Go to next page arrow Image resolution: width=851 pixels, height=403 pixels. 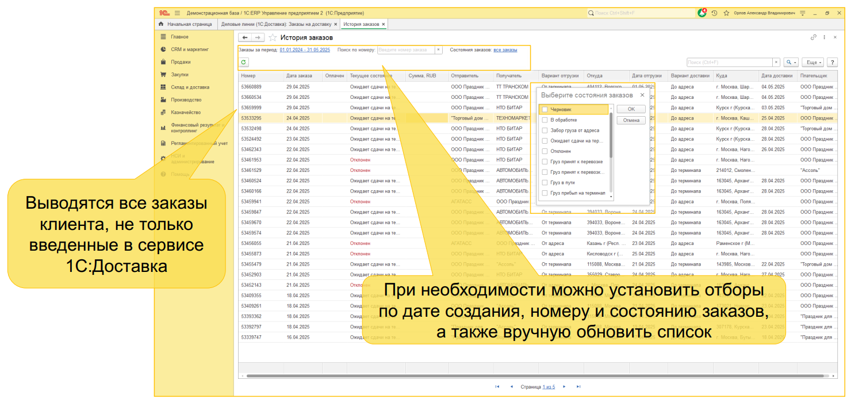pyautogui.click(x=565, y=387)
